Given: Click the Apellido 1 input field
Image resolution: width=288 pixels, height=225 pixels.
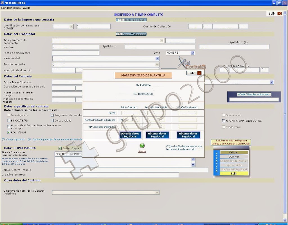Looking at the screenshot, I should (160, 47).
